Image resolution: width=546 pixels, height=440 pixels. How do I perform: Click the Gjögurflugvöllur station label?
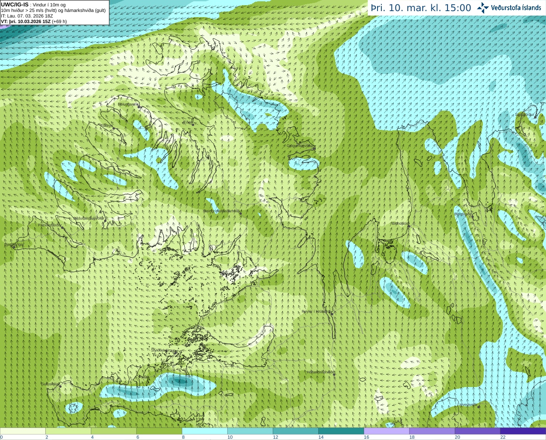pyautogui.click(x=300, y=146)
